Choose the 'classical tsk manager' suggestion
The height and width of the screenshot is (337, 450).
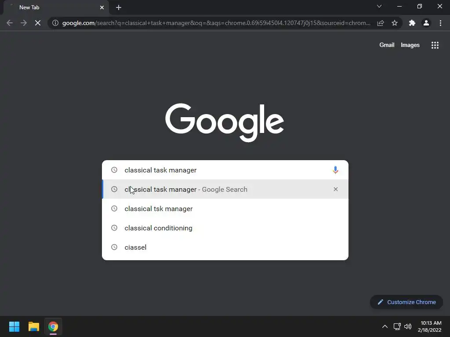click(x=225, y=208)
